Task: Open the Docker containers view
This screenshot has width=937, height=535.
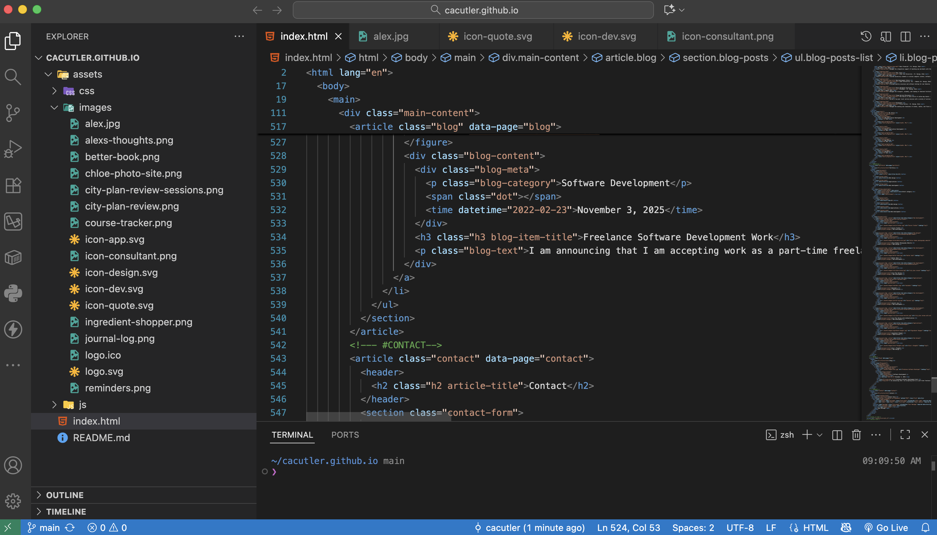Action: coord(13,257)
